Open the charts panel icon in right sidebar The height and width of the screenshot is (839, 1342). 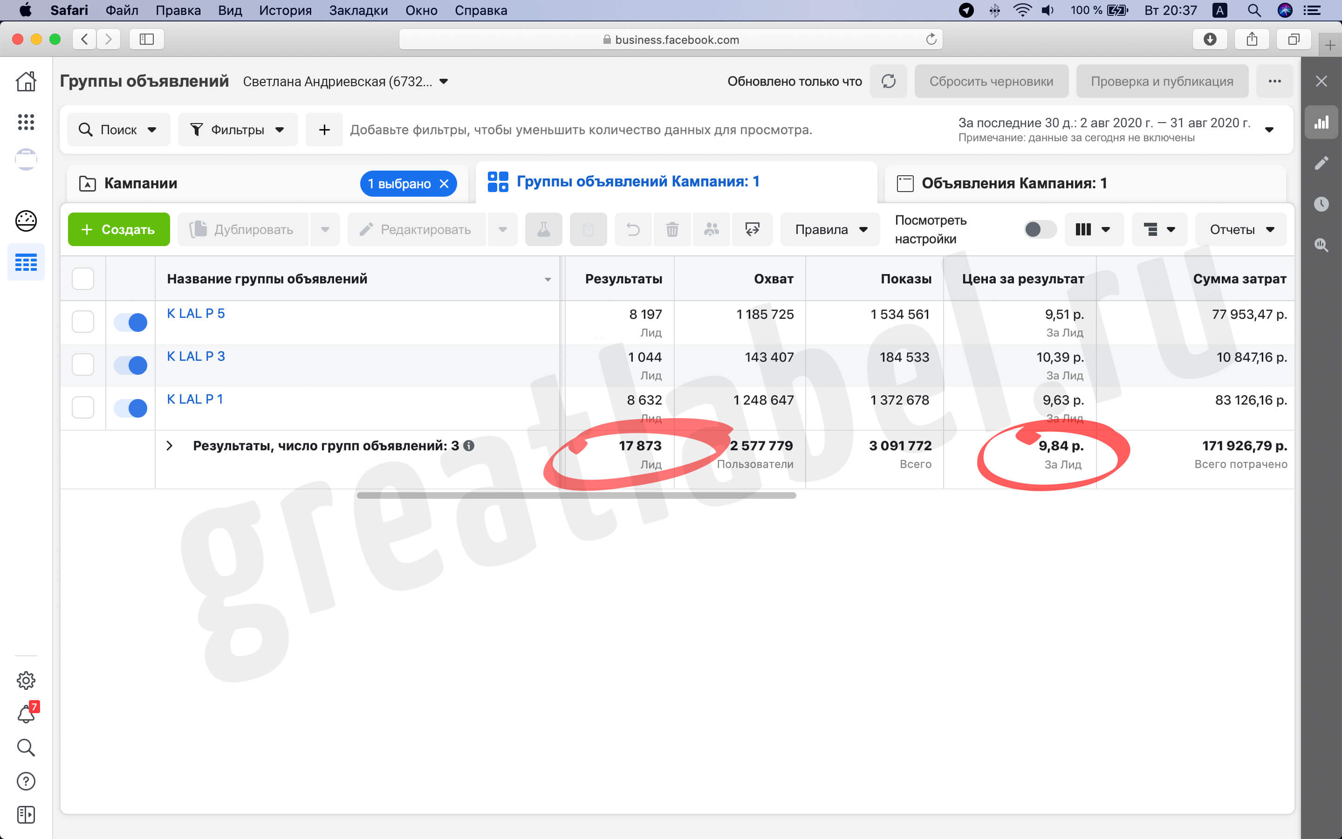(1321, 122)
